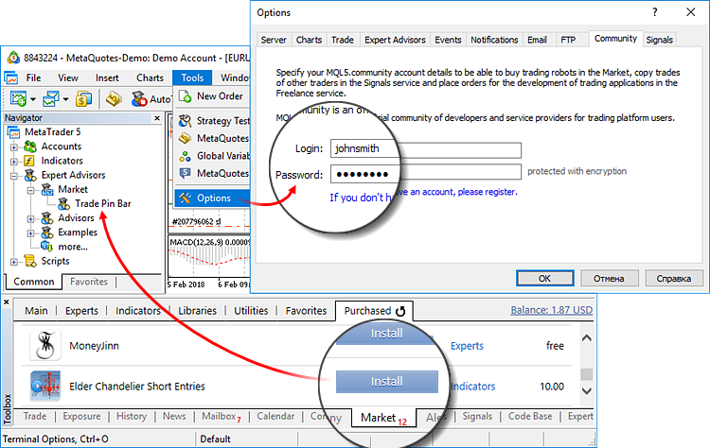Expand the Indicators tree node
Image resolution: width=710 pixels, height=448 pixels.
14,162
